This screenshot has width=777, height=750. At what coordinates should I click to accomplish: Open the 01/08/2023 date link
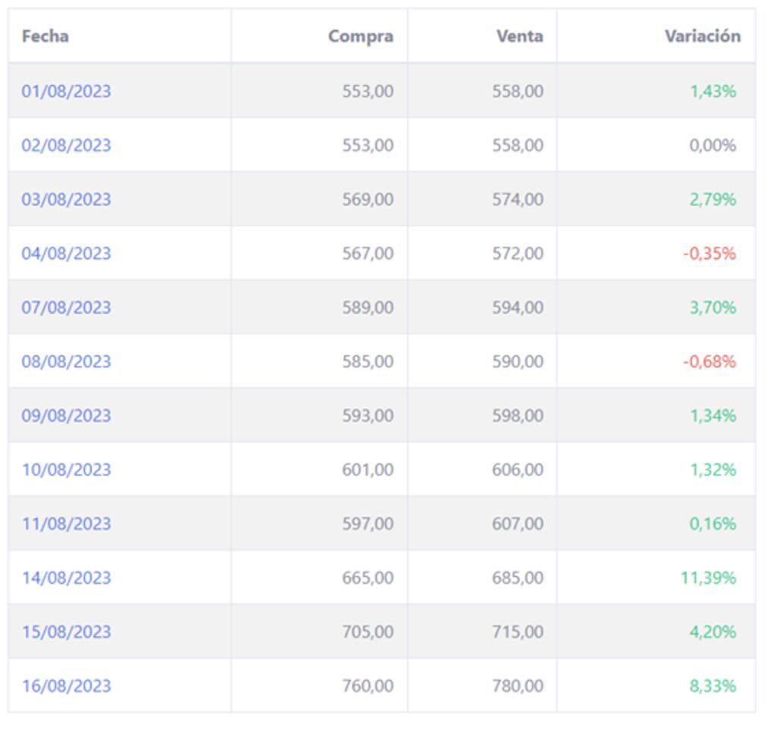pos(66,91)
